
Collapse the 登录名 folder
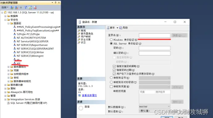pos(8,23)
